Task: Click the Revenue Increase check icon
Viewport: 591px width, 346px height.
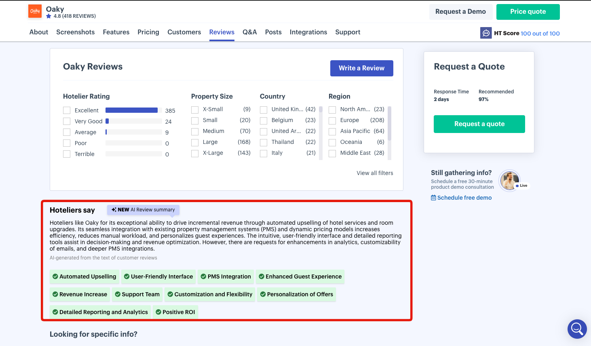Action: click(x=55, y=294)
